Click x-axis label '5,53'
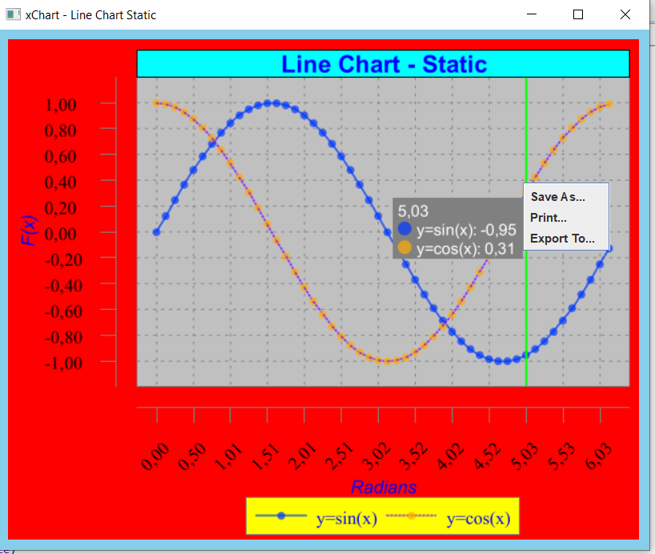655x554 pixels. (x=561, y=456)
